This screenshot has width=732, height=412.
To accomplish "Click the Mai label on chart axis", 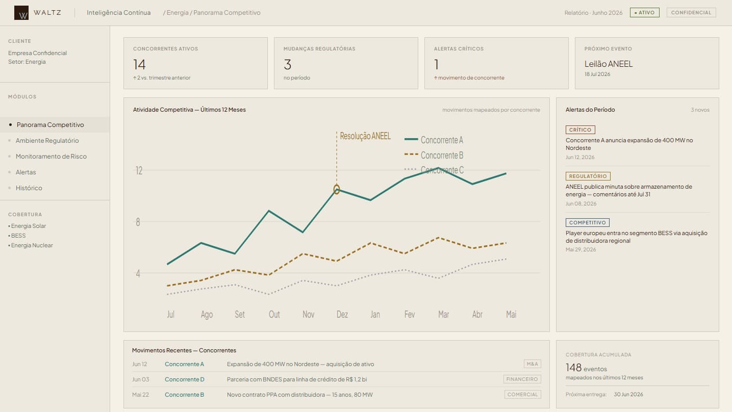I will [x=511, y=314].
